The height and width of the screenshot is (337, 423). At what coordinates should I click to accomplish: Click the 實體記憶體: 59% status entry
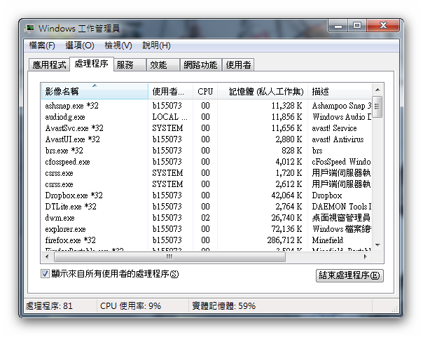coord(223,306)
